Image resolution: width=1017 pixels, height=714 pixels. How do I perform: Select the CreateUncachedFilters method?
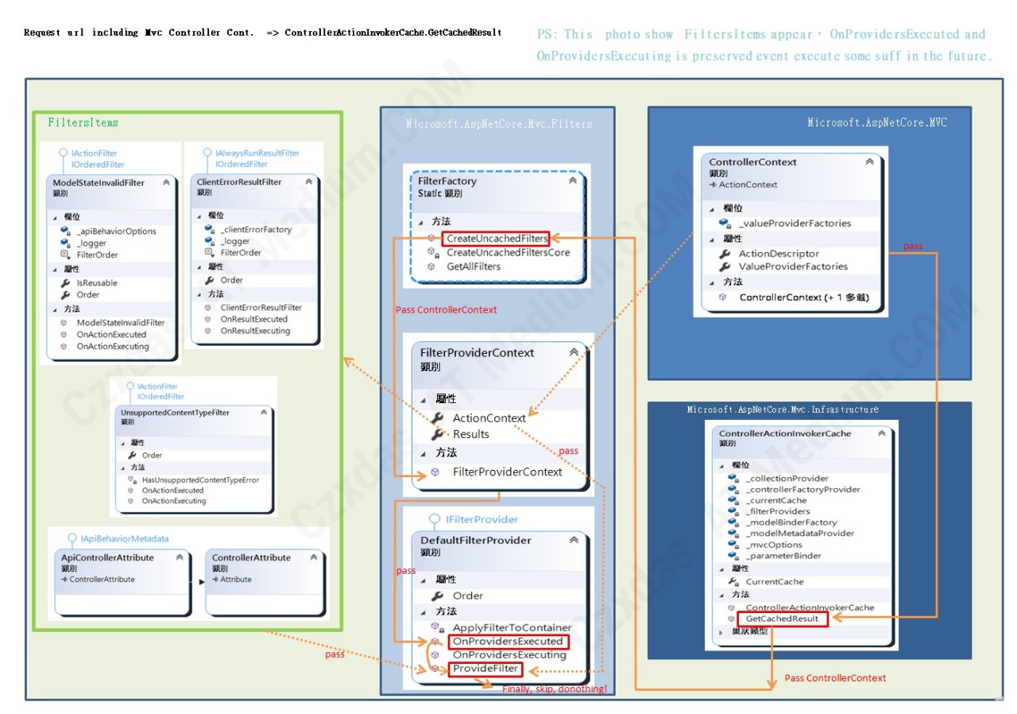tap(497, 239)
